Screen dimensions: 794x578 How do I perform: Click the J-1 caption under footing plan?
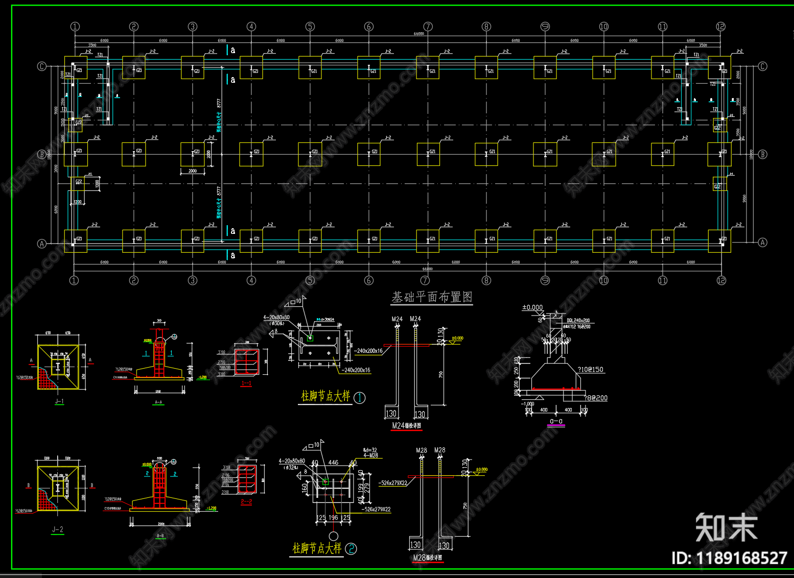coord(59,402)
